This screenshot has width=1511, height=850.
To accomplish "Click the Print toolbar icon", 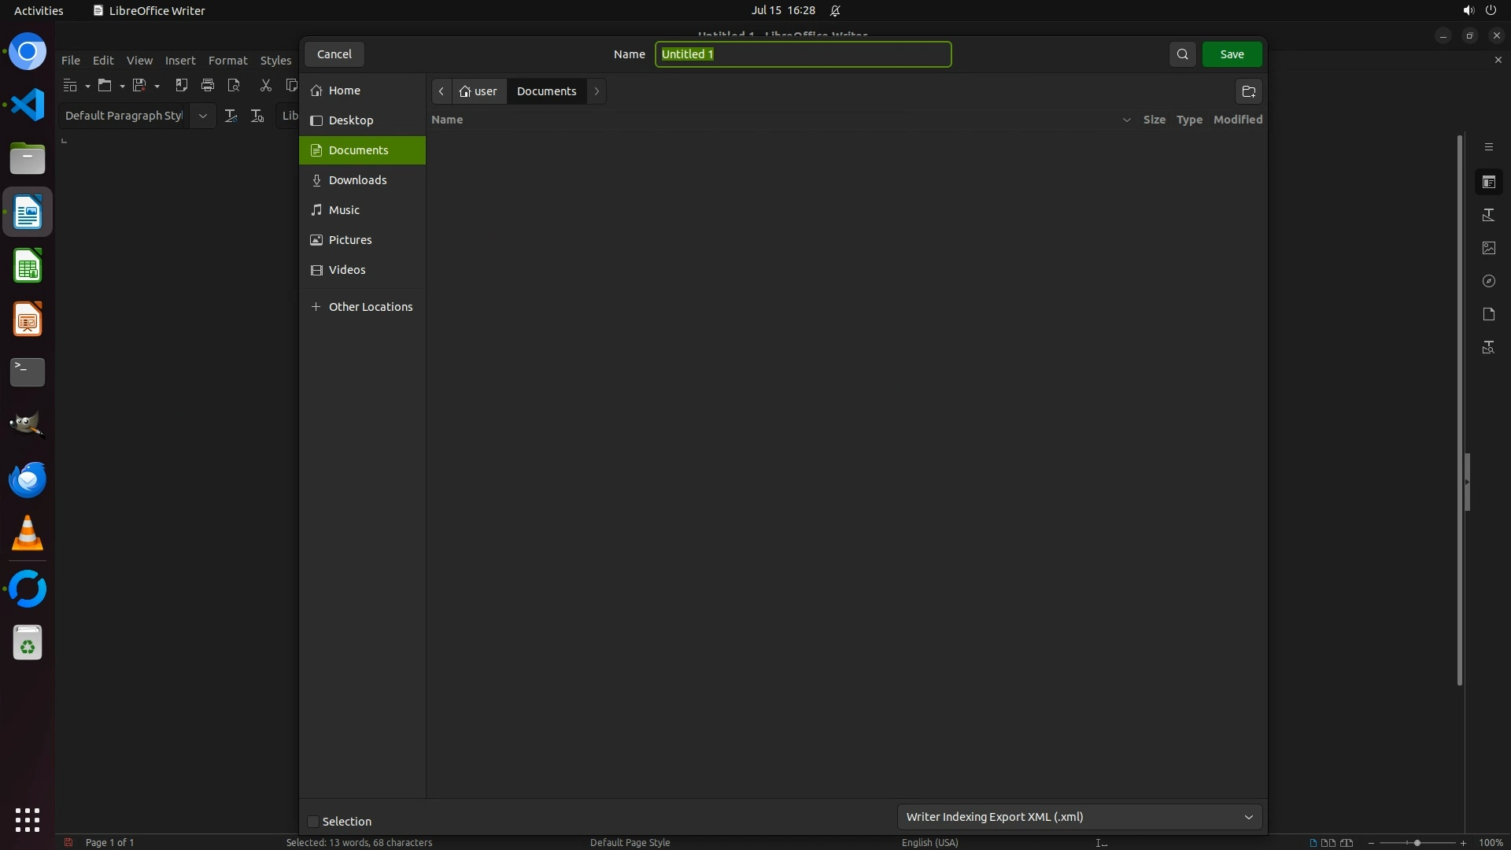I will point(208,85).
